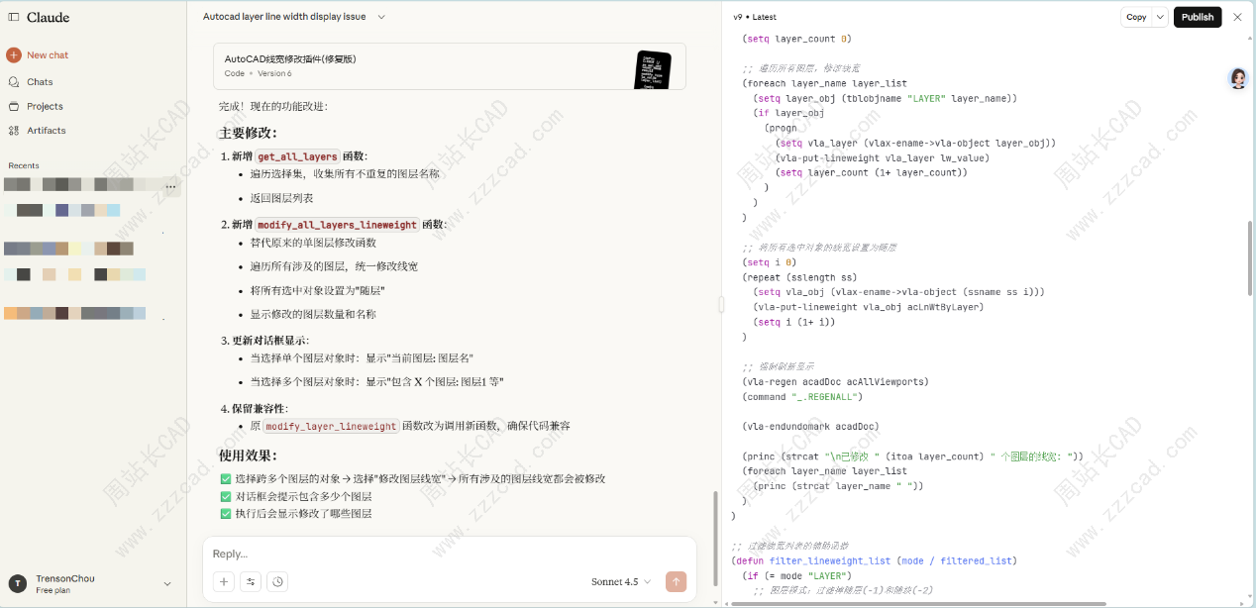The image size is (1256, 608).
Task: Open the Sonnet 4.5 model selector
Action: coord(621,582)
